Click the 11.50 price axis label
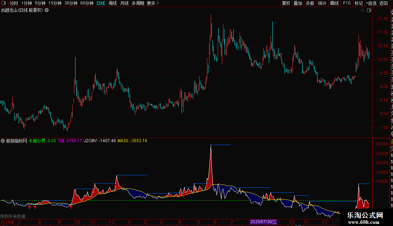The height and width of the screenshot is (226, 393). (x=383, y=18)
